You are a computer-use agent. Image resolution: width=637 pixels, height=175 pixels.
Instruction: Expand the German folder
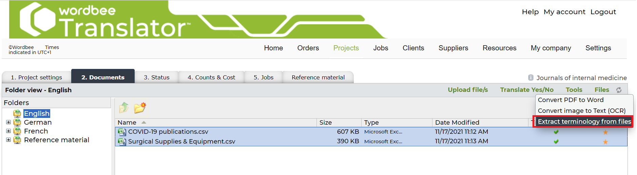pyautogui.click(x=8, y=122)
